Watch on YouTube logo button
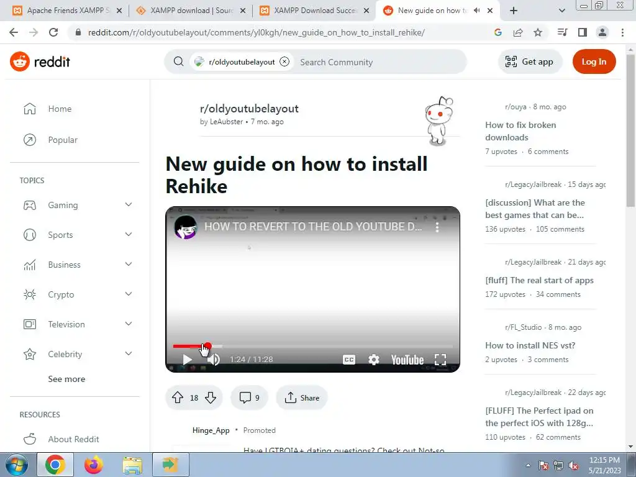The image size is (636, 477). [x=407, y=360]
